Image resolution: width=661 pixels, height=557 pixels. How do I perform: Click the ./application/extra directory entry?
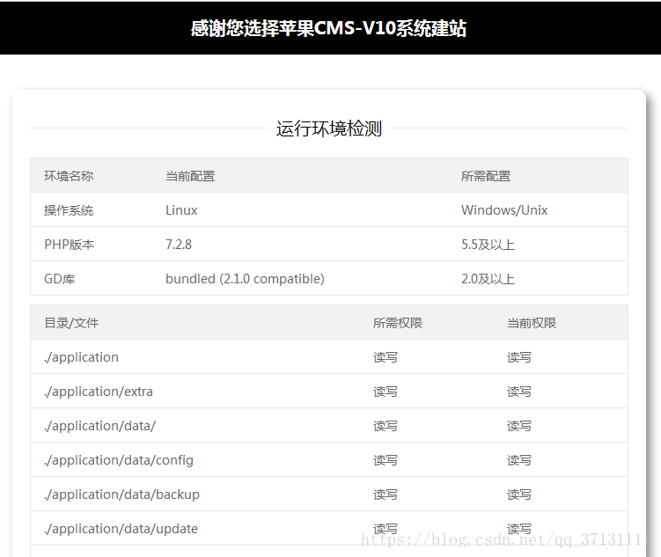coord(99,392)
